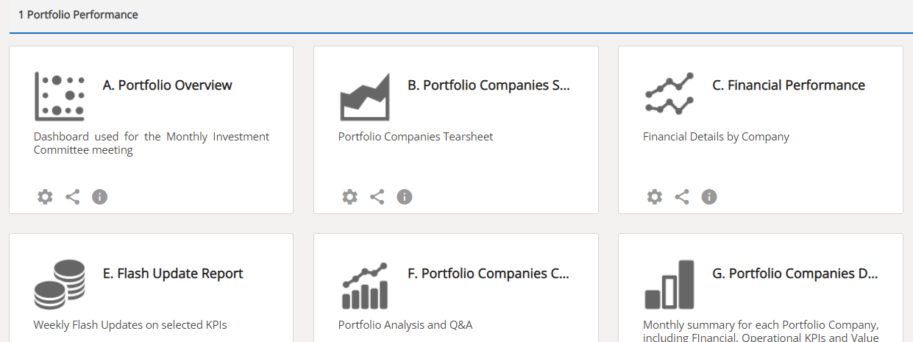
Task: Click the area chart icon of card B
Action: point(364,96)
